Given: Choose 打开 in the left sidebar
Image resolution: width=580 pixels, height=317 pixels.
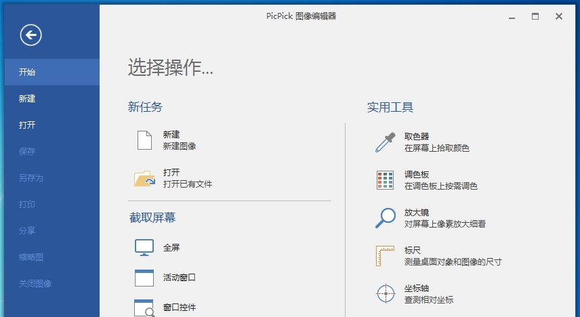Looking at the screenshot, I should (27, 125).
